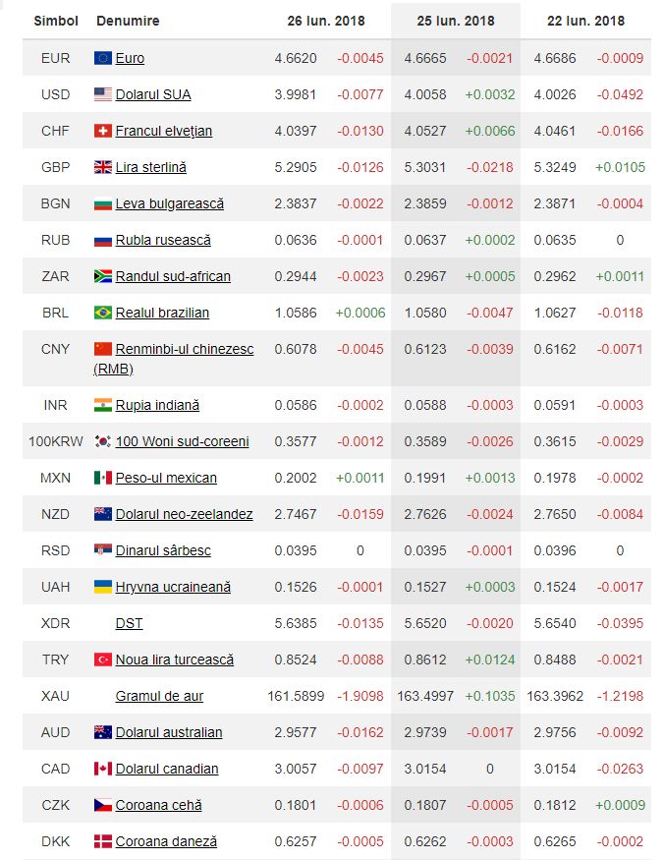Open the Gramul de aur link
Image resolution: width=664 pixels, height=860 pixels.
[x=159, y=696]
